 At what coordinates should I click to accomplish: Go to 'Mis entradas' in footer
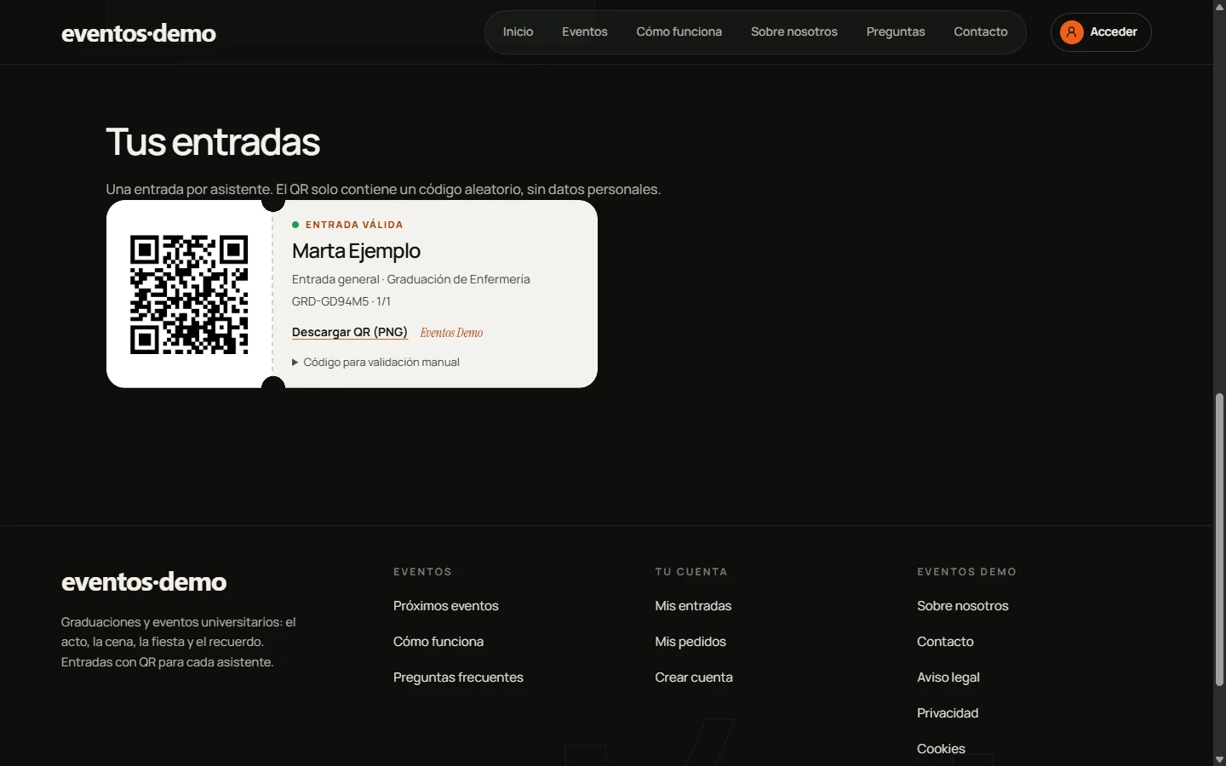[x=693, y=606]
